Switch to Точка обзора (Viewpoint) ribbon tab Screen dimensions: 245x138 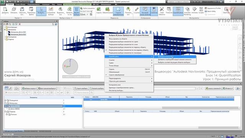20,5
